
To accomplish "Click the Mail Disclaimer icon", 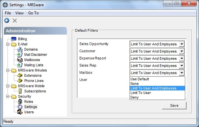I will pos(20,55).
